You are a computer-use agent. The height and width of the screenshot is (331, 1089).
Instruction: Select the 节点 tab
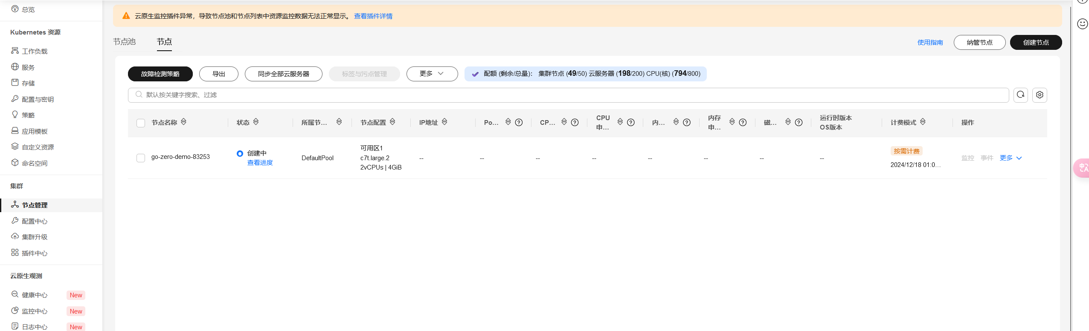164,42
